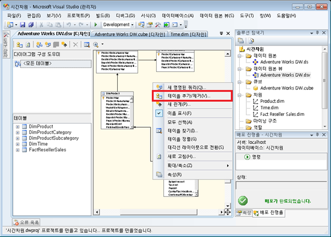Viewport: 331px width, 237px height.
Task: Select Product.dim in Solution Explorer
Action: [272, 101]
